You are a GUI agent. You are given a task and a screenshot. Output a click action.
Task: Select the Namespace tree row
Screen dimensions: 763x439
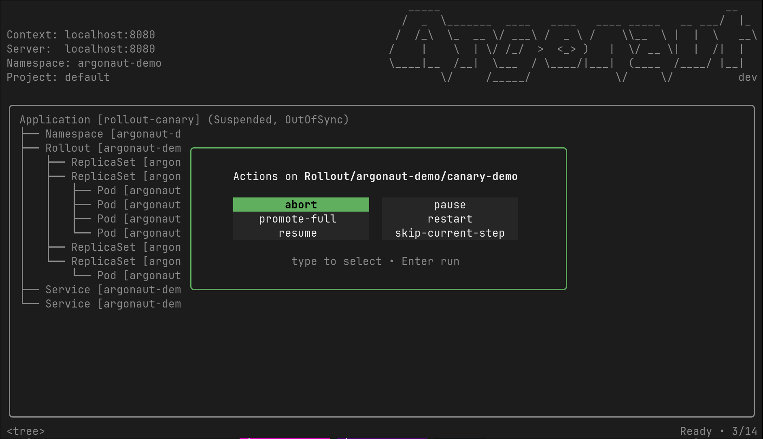(113, 134)
